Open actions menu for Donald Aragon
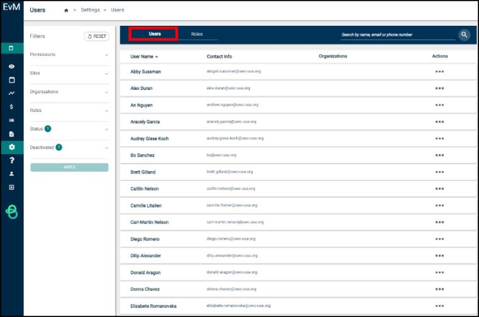 coord(439,272)
